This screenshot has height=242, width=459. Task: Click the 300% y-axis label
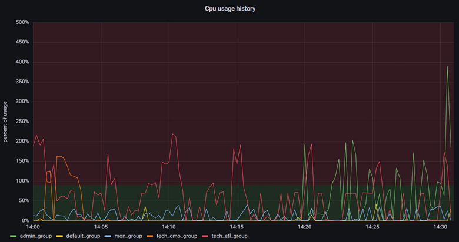pyautogui.click(x=22, y=102)
